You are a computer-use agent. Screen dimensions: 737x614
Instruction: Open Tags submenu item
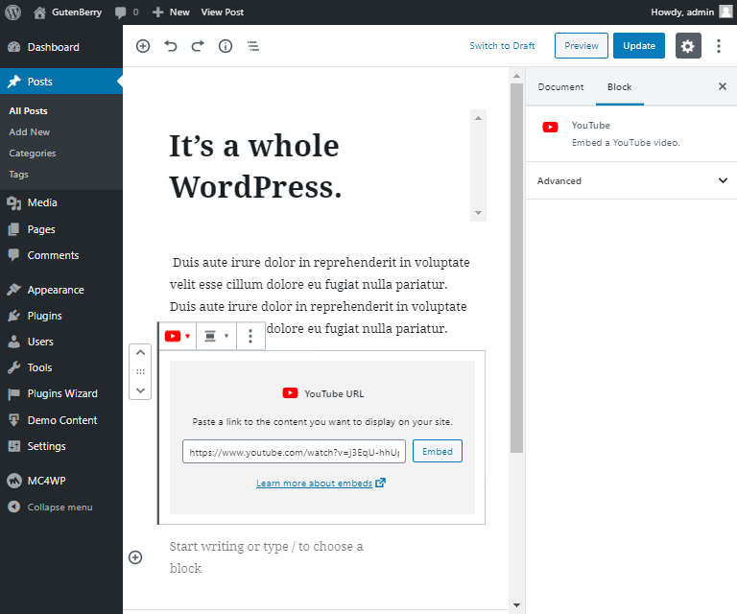(x=19, y=175)
